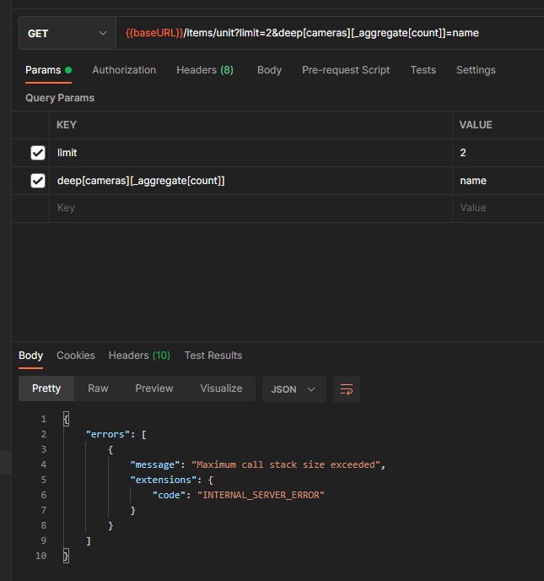Click the {{baseURL}} variable in the URL
The image size is (544, 581).
coord(154,33)
